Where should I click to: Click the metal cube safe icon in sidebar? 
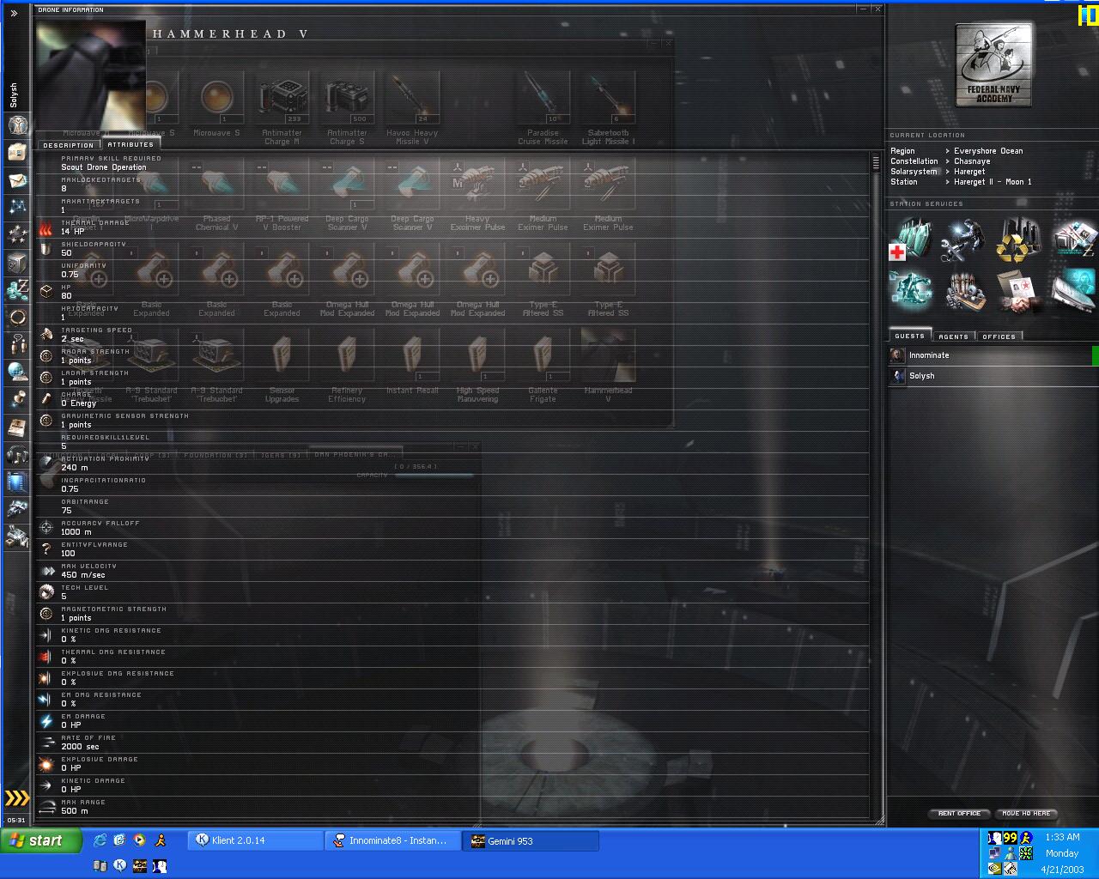16,262
